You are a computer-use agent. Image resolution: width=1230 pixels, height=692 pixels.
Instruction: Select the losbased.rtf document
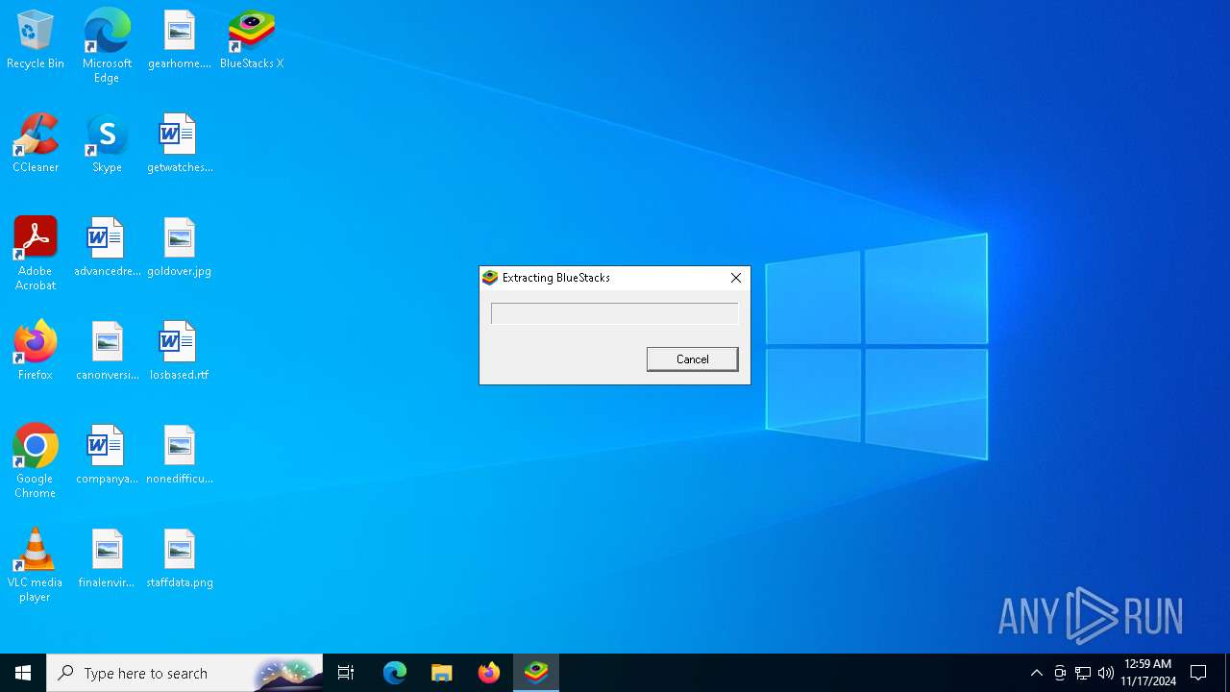(179, 352)
